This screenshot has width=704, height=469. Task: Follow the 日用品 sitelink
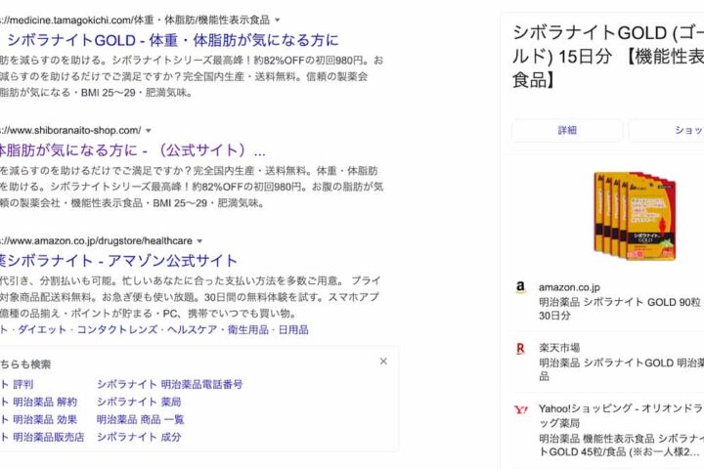(293, 330)
